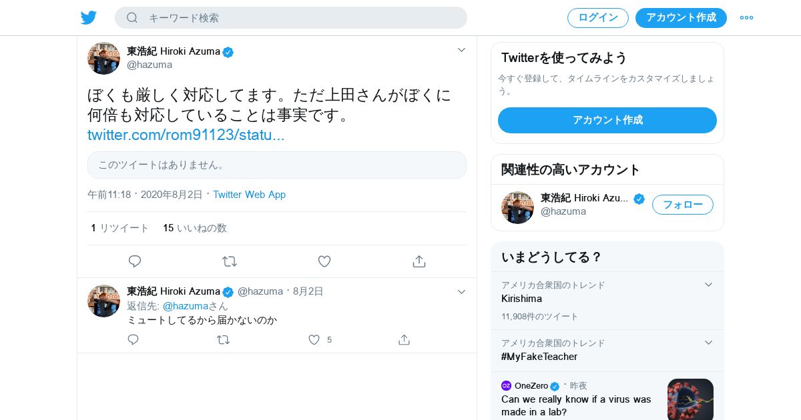Expand the main tweet's chevron menu

click(461, 50)
